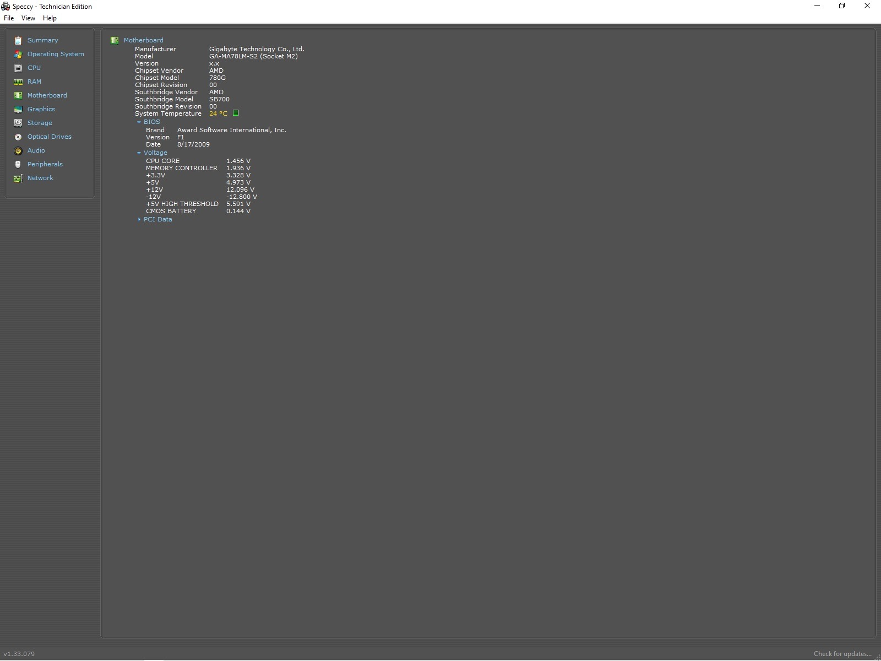Screen dimensions: 881x661
Task: Open the View menu
Action: (28, 18)
